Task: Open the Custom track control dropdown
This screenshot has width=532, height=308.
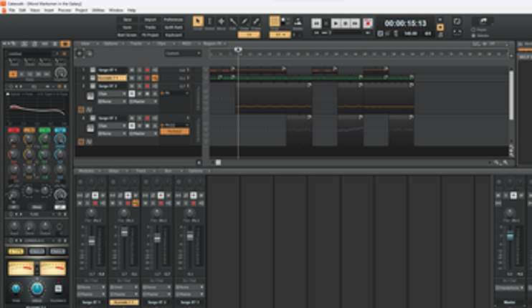Action: coord(184,53)
